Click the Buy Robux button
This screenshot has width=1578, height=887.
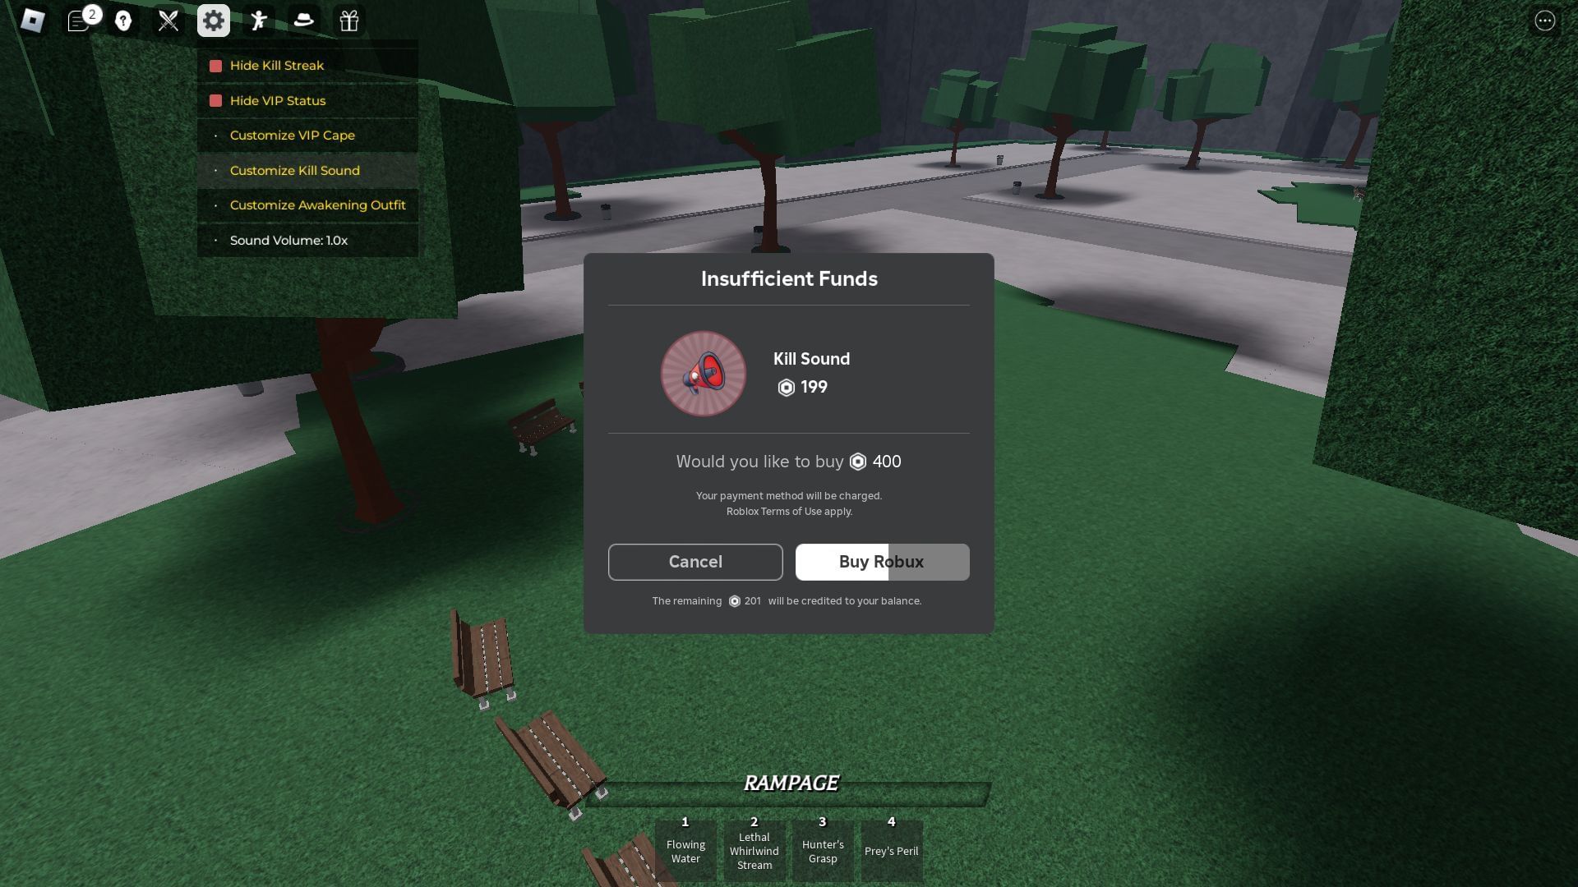coord(881,561)
